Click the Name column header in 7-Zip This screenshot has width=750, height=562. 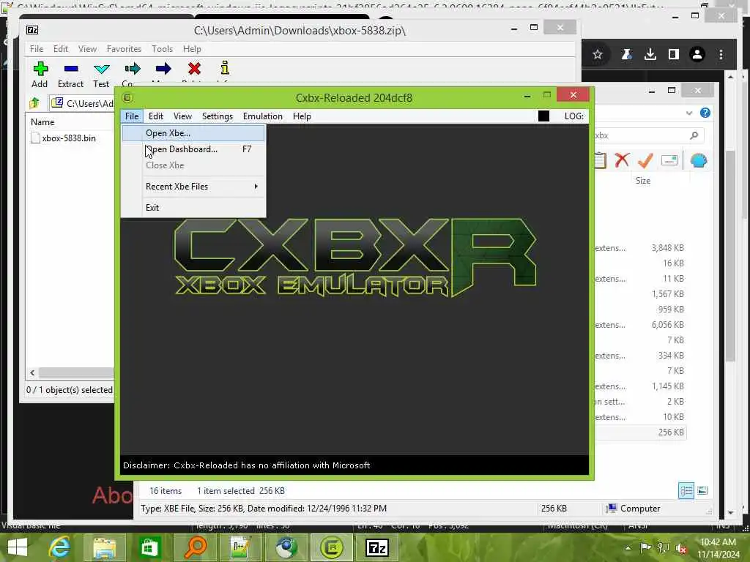coord(42,122)
